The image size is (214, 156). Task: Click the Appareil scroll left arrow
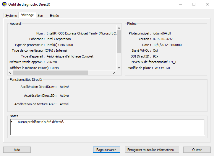click(10, 73)
